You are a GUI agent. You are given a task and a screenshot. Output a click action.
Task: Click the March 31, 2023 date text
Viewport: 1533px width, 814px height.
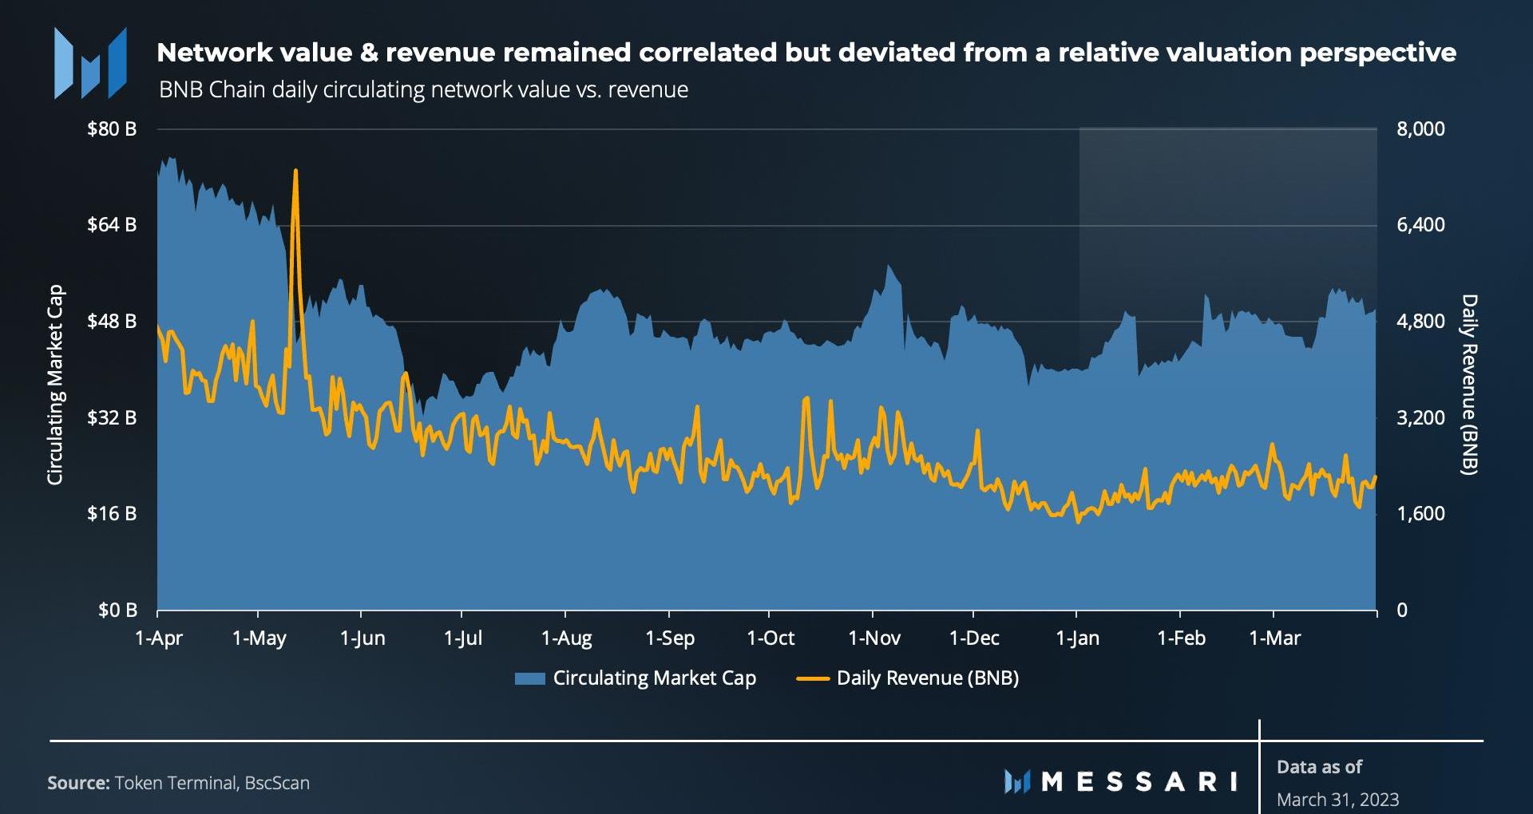pos(1337,799)
